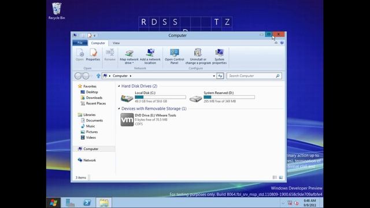Open System properties from ribbon
Image resolution: width=370 pixels, height=208 pixels.
pos(219,56)
